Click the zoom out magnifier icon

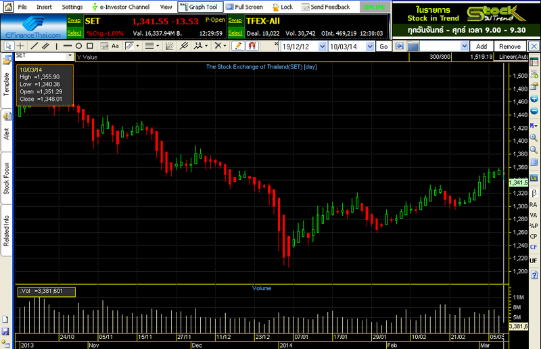click(x=534, y=150)
